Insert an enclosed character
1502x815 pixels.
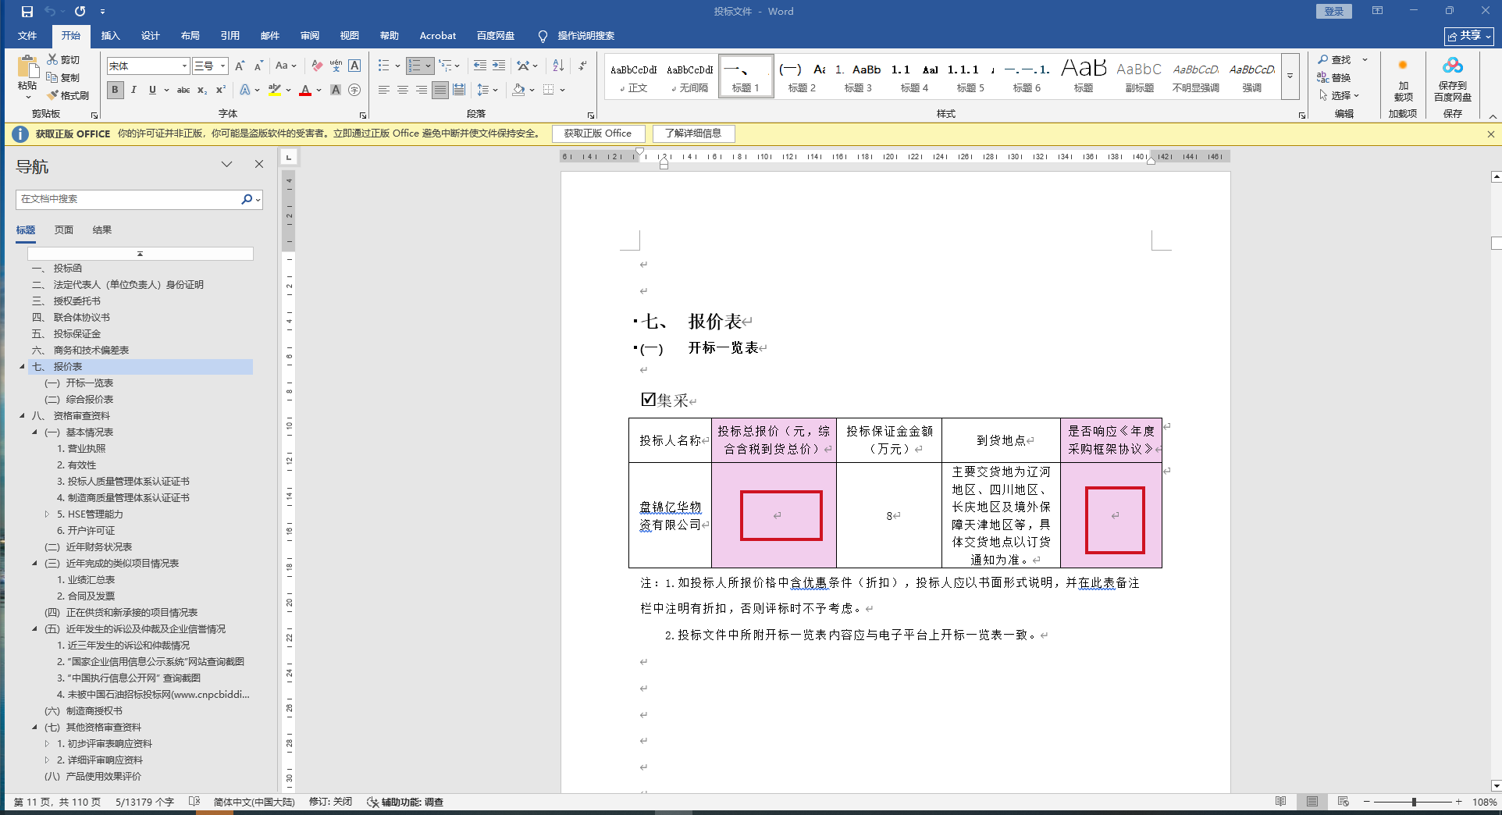point(354,90)
